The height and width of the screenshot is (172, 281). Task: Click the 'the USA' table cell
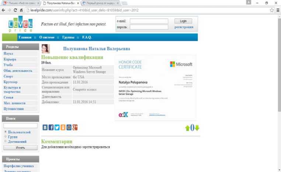pos(93,77)
